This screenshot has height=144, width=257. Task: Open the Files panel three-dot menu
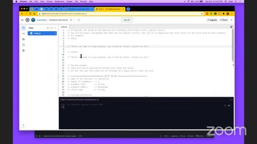pyautogui.click(x=55, y=28)
